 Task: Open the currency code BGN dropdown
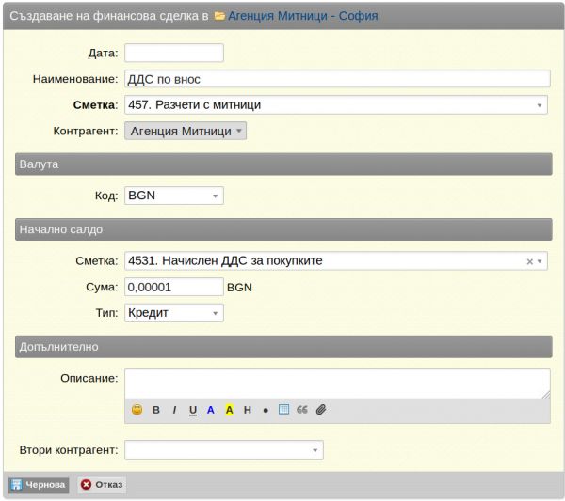point(174,196)
